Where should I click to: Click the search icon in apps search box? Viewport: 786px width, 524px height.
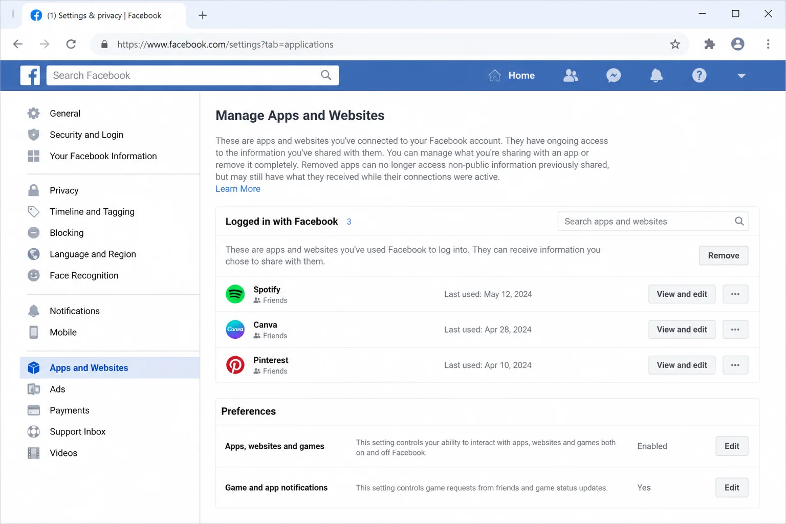click(x=739, y=221)
